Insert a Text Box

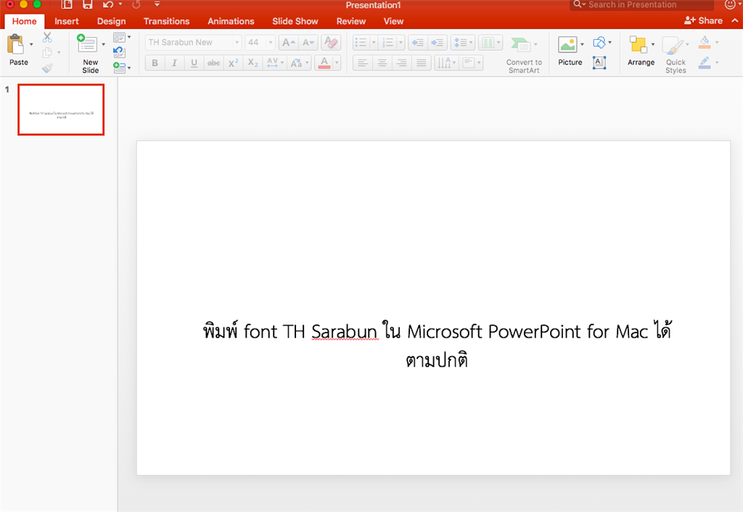pos(599,62)
